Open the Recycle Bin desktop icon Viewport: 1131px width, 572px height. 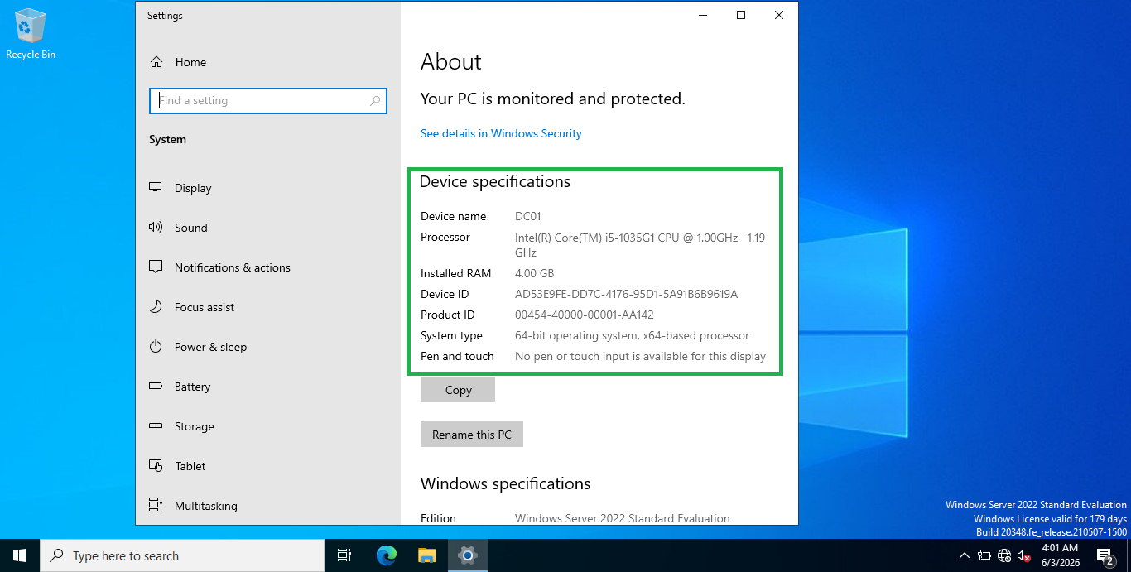click(x=31, y=33)
